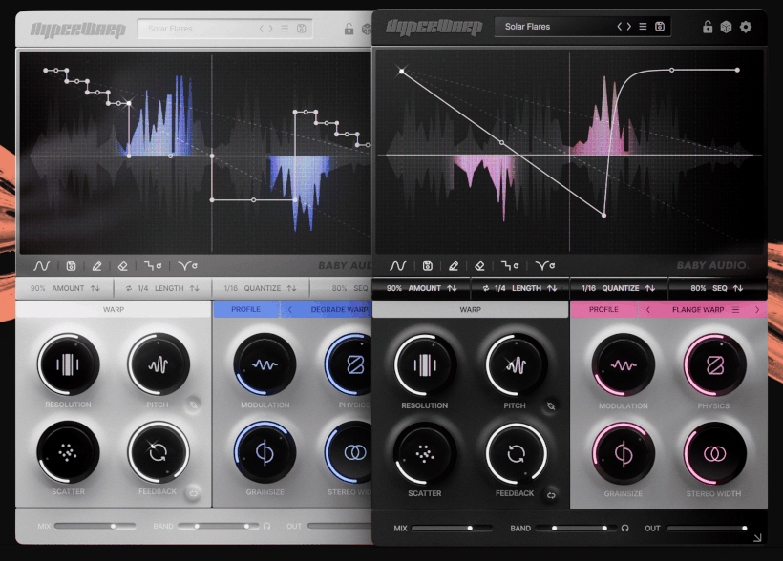This screenshot has width=783, height=561.
Task: Select the pencil draw tool in the light window
Action: 96,266
